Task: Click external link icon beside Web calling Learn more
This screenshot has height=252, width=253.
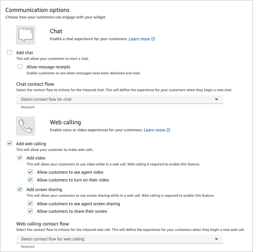Action: (169, 130)
